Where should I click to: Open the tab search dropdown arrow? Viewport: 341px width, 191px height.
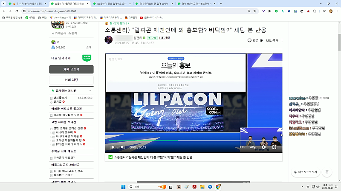(3, 4)
